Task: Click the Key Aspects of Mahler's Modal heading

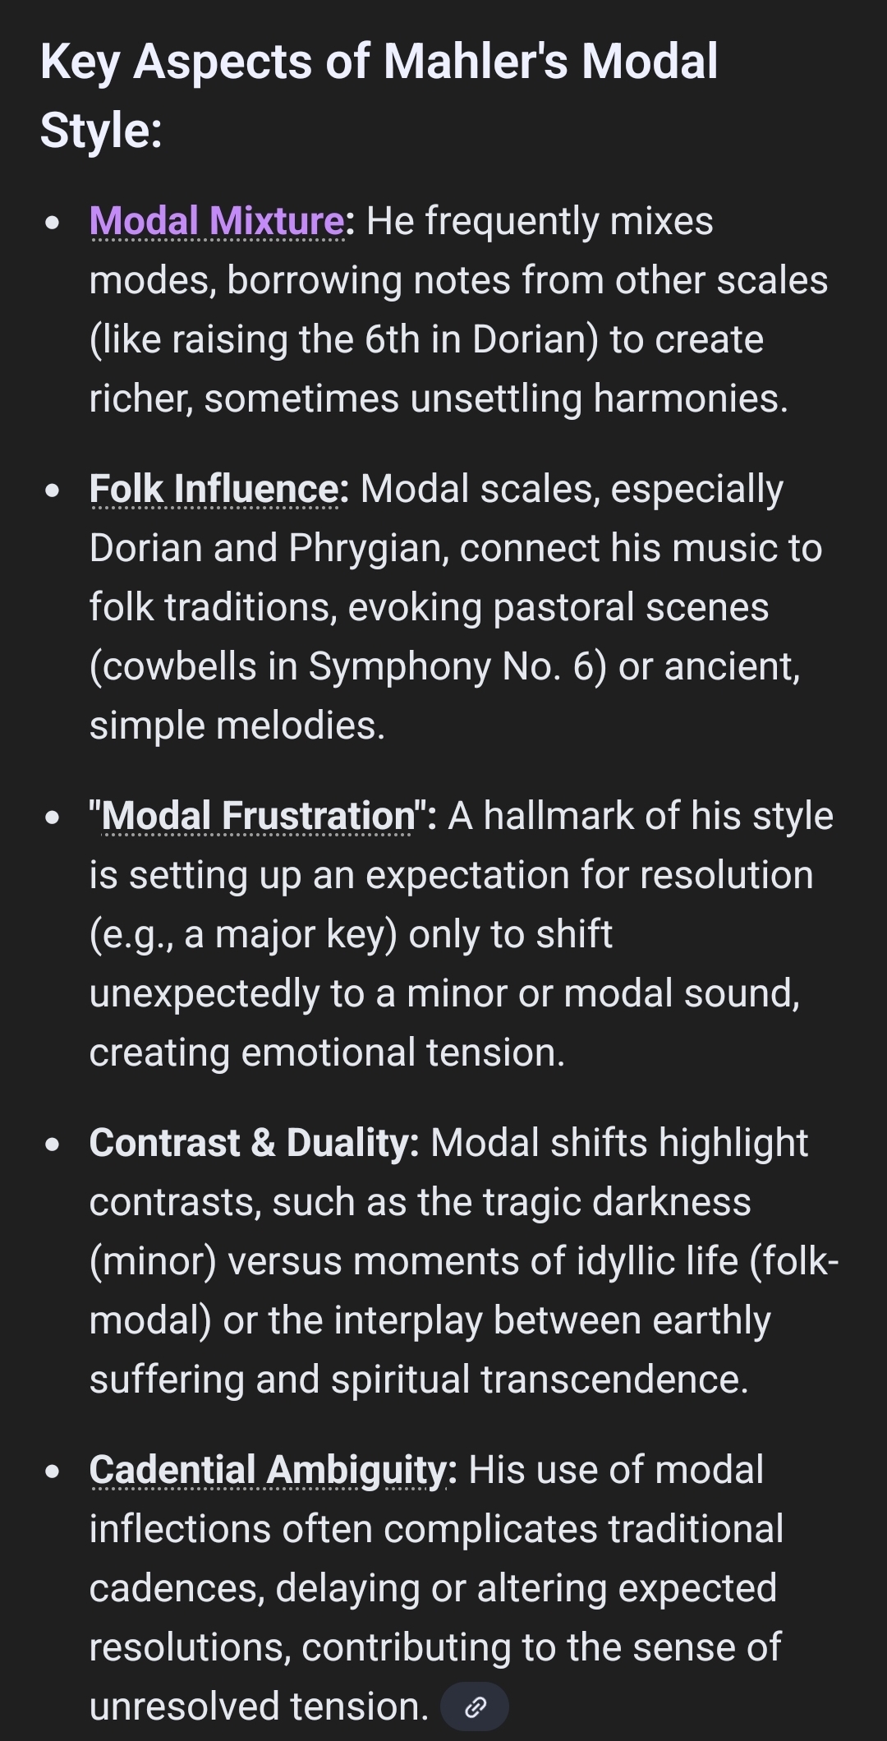Action: pyautogui.click(x=379, y=62)
